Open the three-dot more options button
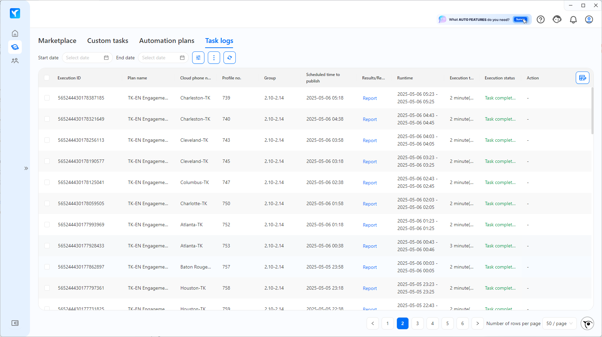 click(x=214, y=58)
